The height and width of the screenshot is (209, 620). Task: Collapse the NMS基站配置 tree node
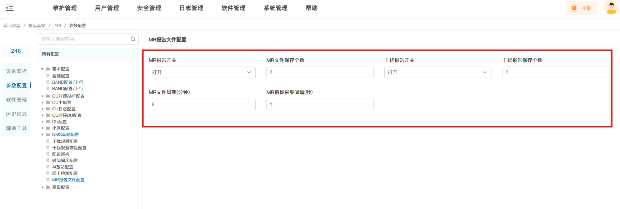tap(42, 135)
